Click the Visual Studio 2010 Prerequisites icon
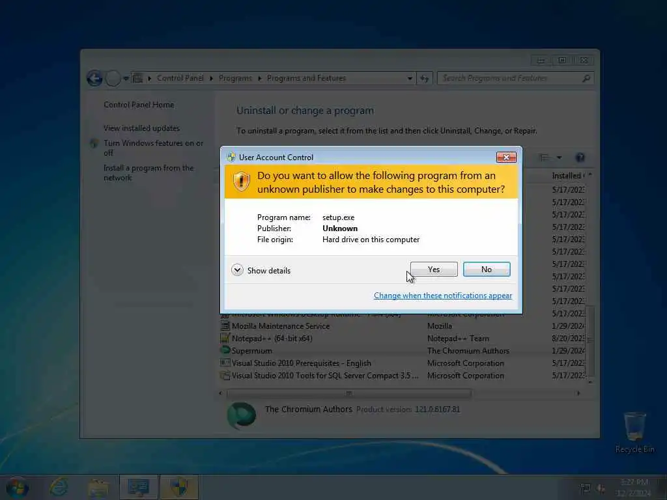 [x=225, y=363]
